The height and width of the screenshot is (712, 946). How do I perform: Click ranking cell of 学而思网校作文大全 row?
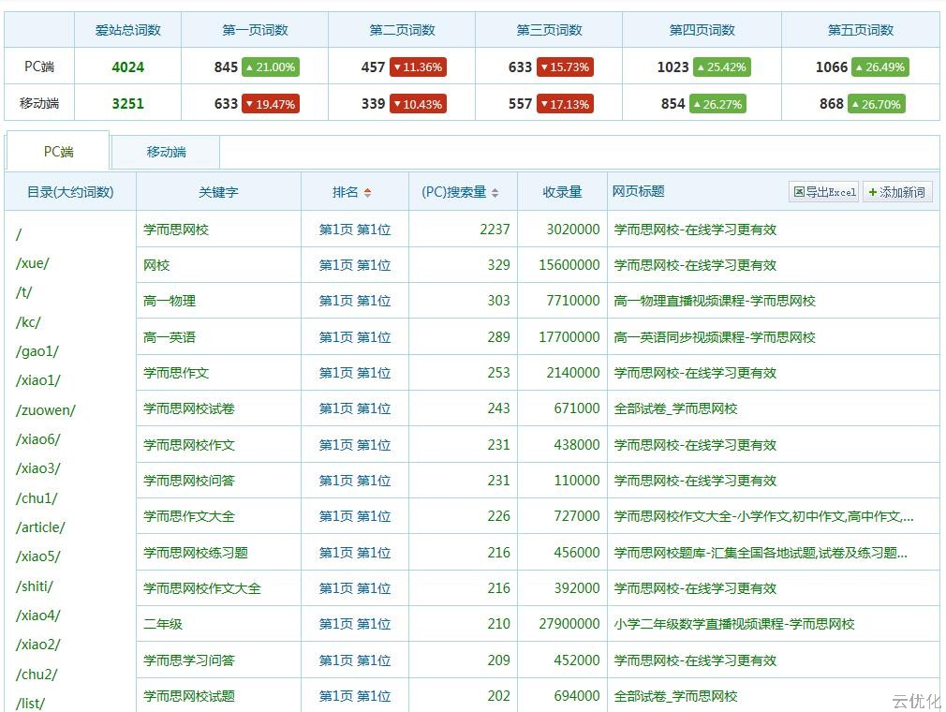355,588
